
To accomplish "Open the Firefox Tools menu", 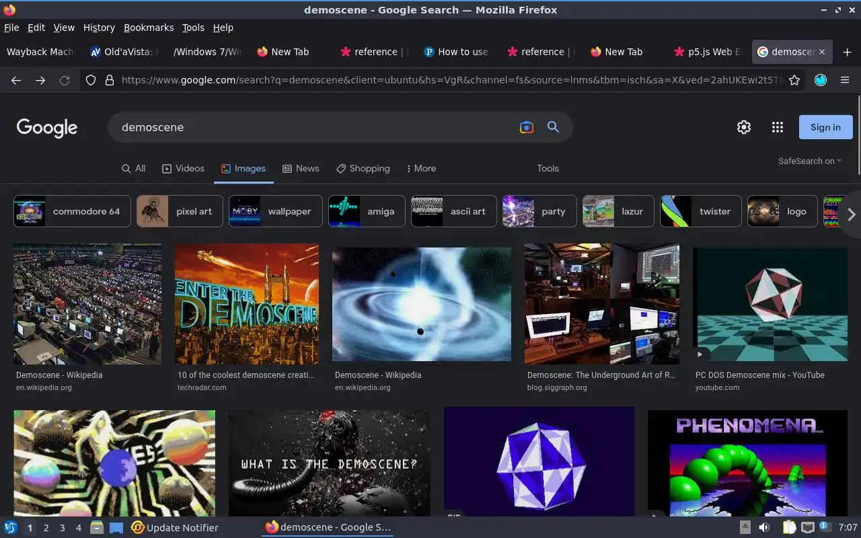I will coord(193,28).
